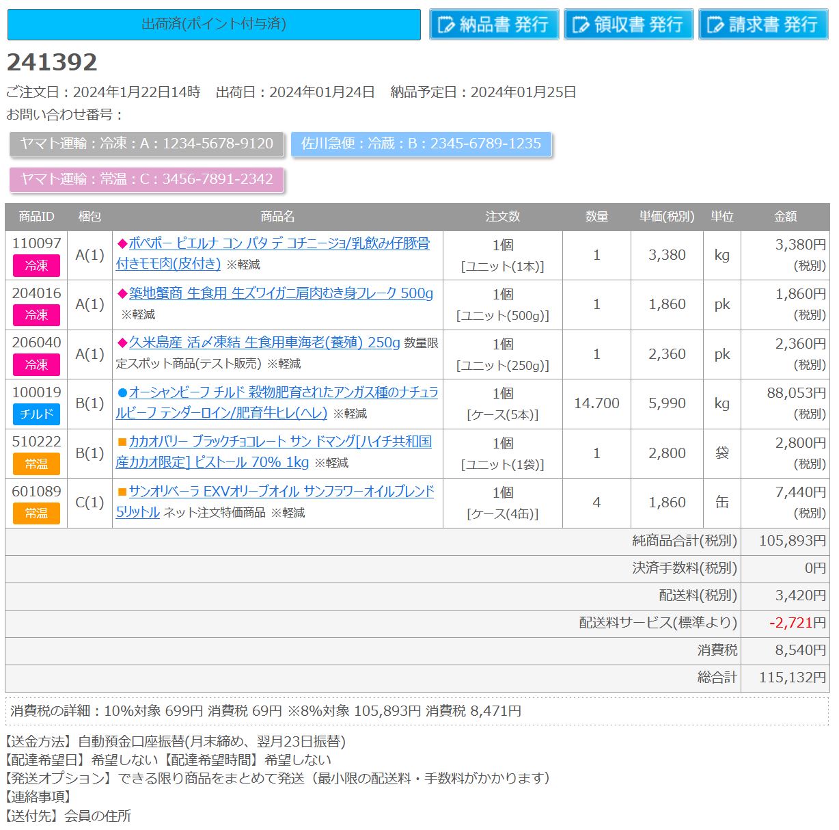Click the 冷凍 badge under product 110097
This screenshot has width=839, height=830.
[36, 265]
